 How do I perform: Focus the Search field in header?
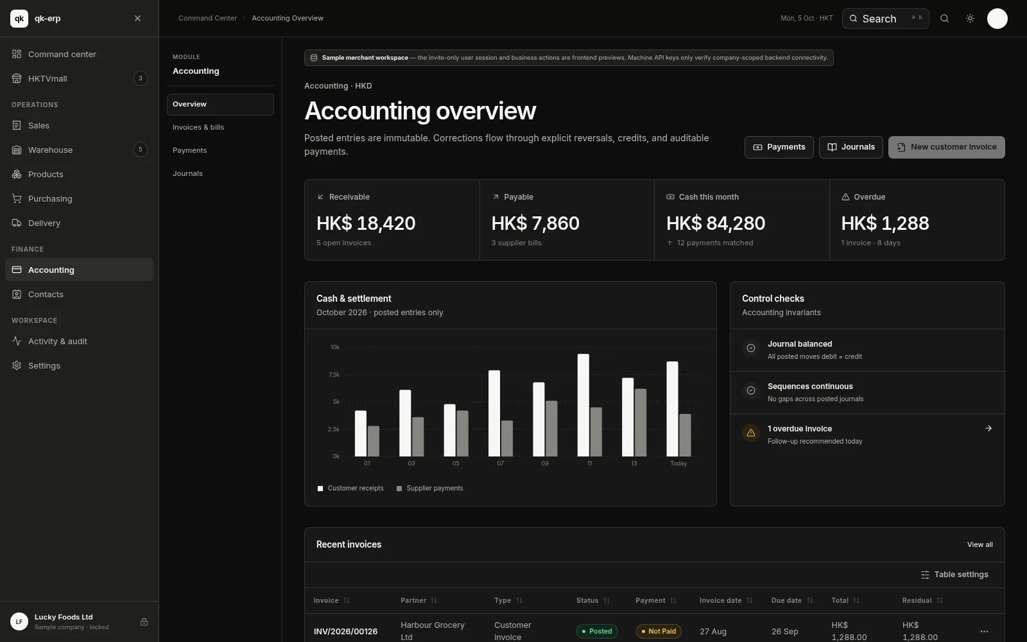[x=886, y=19]
